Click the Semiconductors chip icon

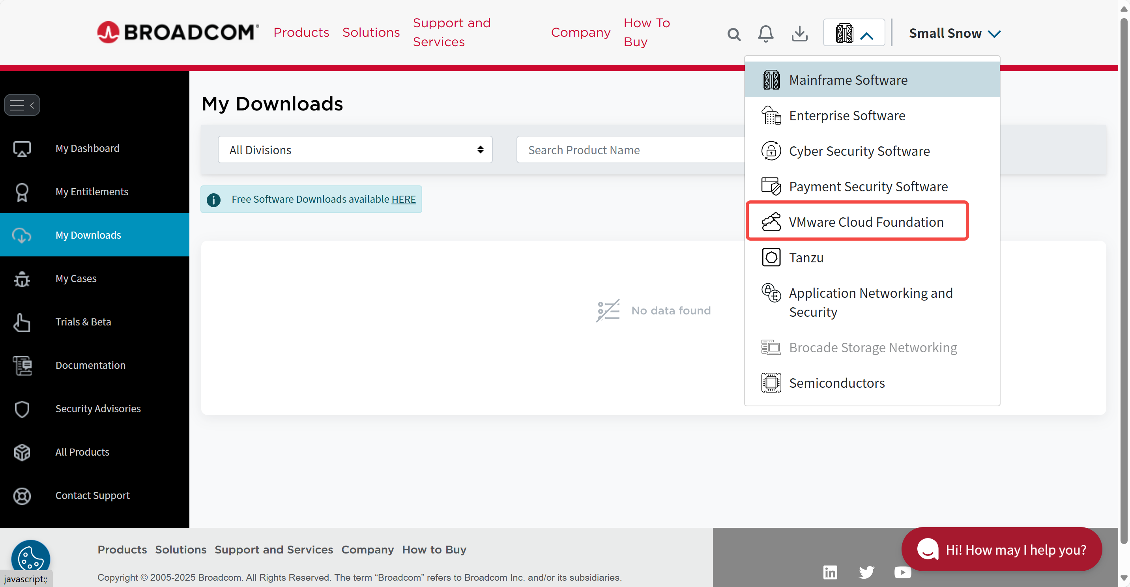click(x=771, y=383)
